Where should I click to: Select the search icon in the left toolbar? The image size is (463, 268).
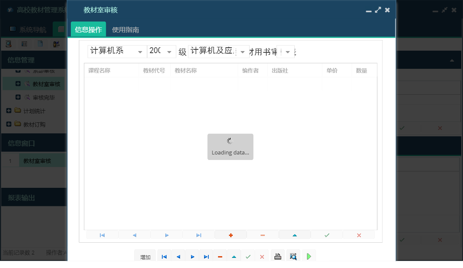click(x=8, y=43)
